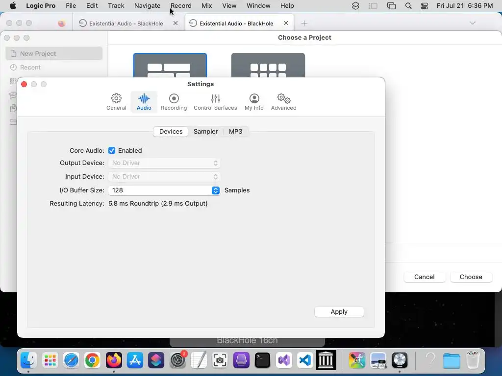The image size is (502, 376).
Task: Switch to the MP3 tab
Action: tap(236, 131)
